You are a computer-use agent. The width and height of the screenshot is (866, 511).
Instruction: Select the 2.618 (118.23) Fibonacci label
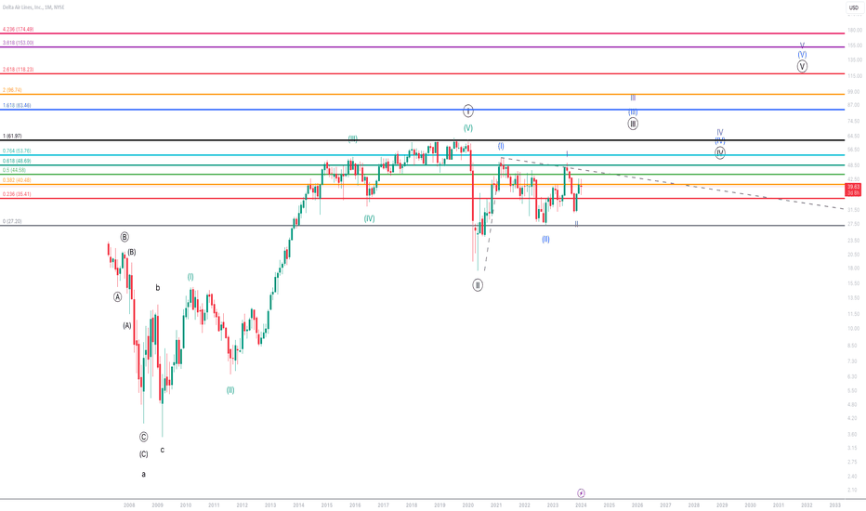point(19,69)
